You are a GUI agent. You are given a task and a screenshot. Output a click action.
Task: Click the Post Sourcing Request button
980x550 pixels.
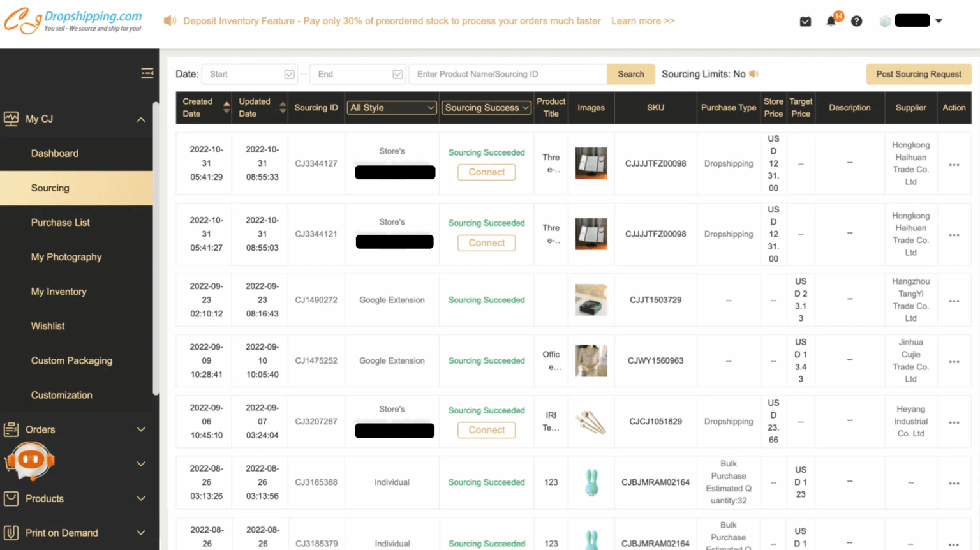coord(918,74)
